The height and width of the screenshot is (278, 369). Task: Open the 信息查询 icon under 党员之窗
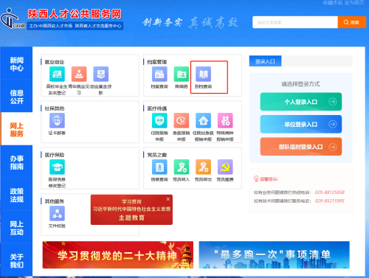[159, 167]
